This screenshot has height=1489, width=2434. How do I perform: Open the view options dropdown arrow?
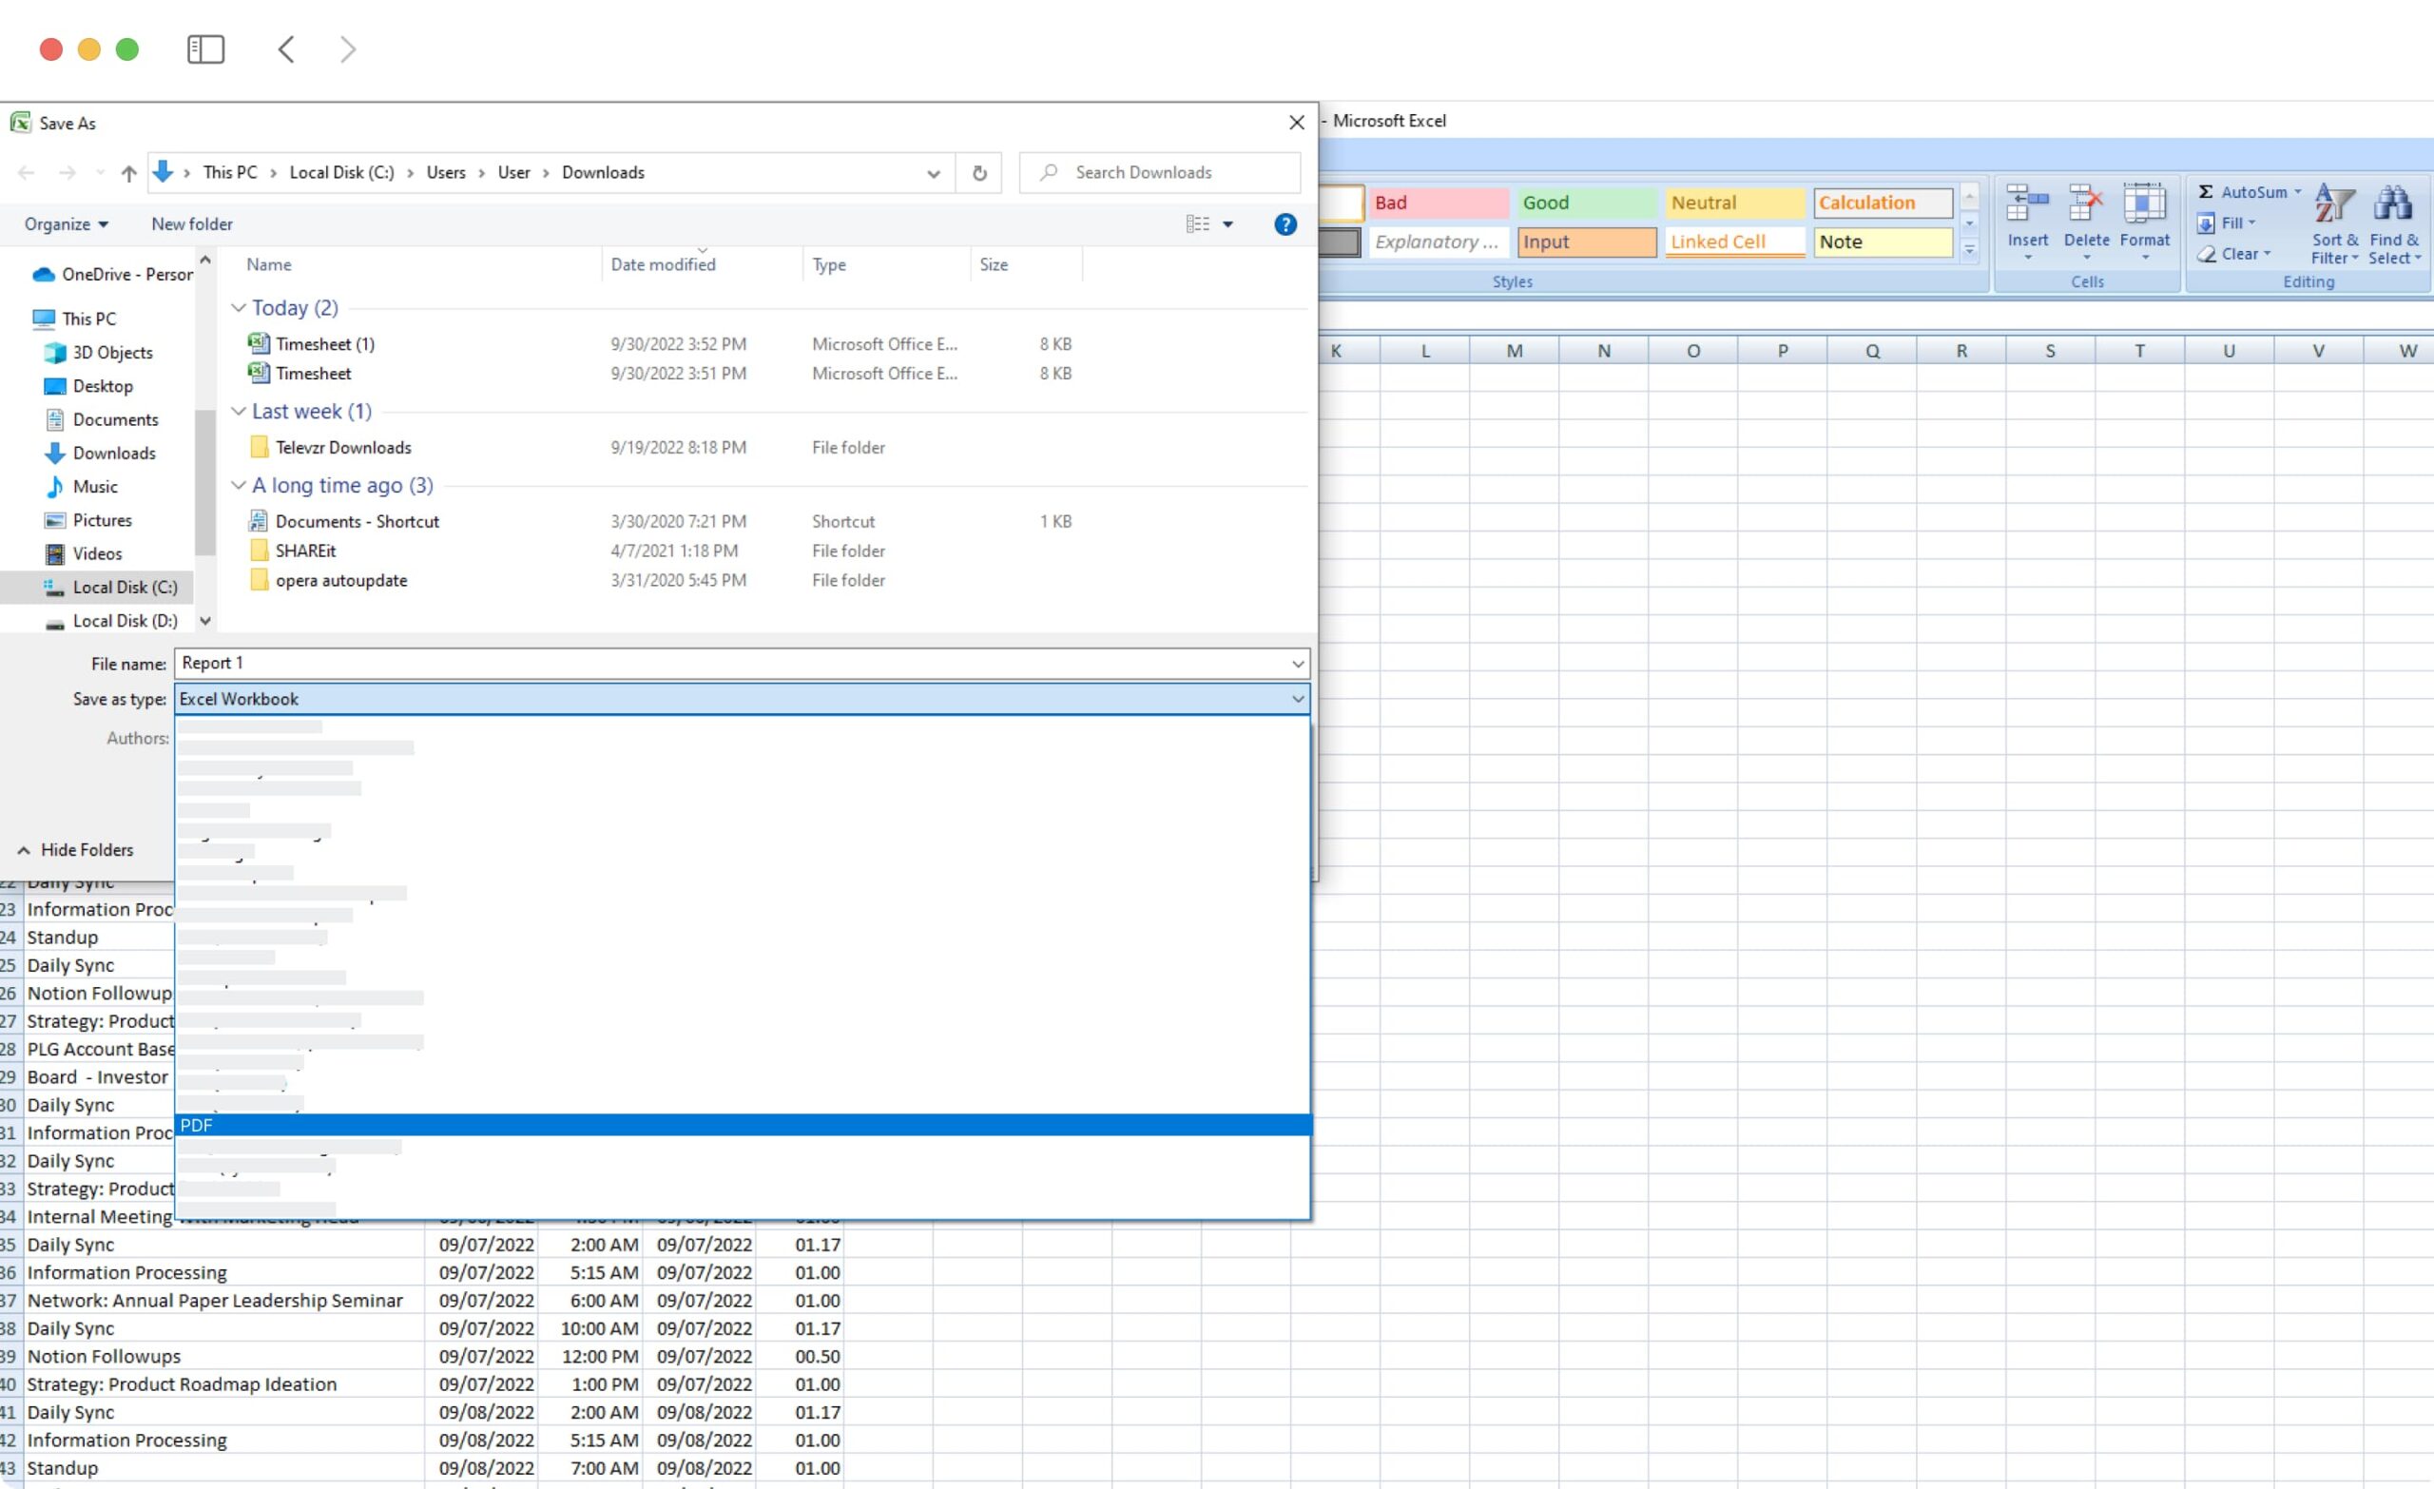pyautogui.click(x=1227, y=225)
